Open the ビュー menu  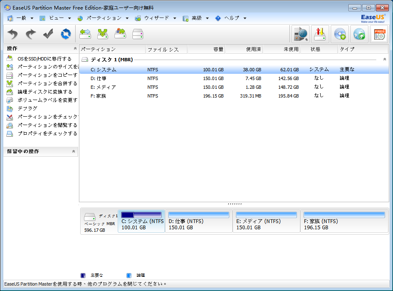56,18
